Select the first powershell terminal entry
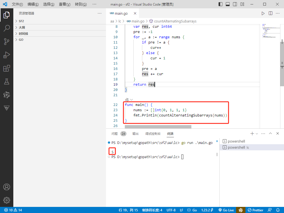The image size is (284, 213). tap(252, 141)
